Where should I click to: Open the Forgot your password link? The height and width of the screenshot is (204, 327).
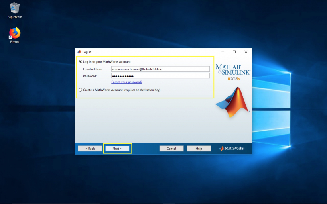click(x=127, y=82)
